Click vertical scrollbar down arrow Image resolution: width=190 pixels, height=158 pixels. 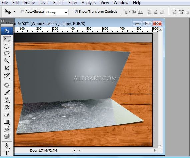[x=160, y=145]
